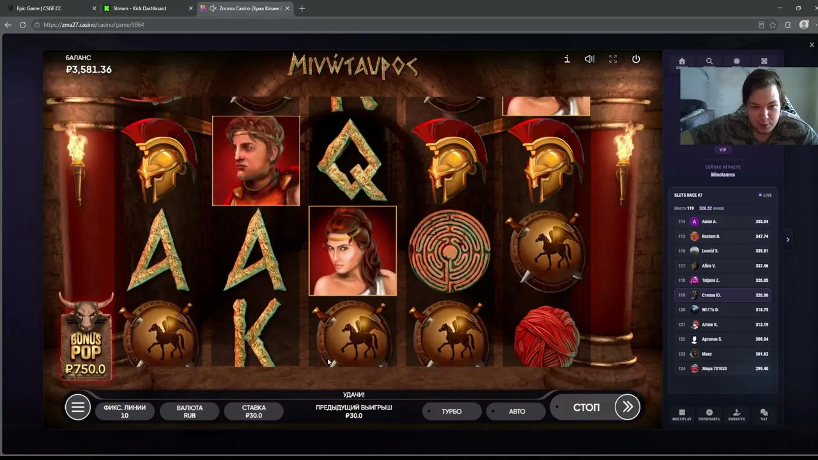Click the streamer webcam thumbnail
The width and height of the screenshot is (818, 460).
pos(749,106)
